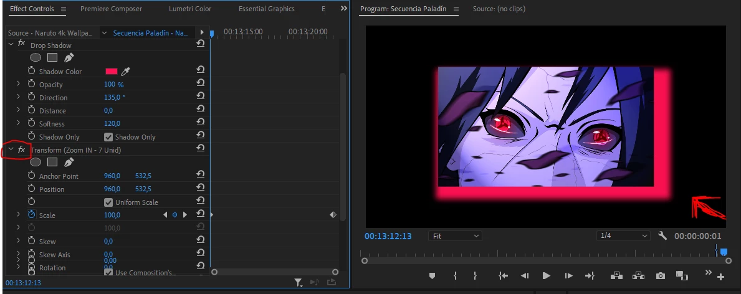741x294 pixels.
Task: Reset the Skew parameter
Action: click(x=201, y=240)
